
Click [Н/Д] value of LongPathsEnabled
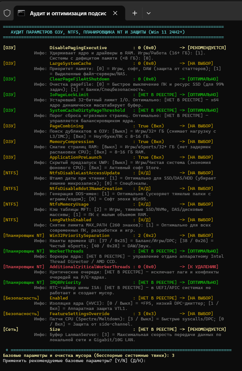(144, 220)
